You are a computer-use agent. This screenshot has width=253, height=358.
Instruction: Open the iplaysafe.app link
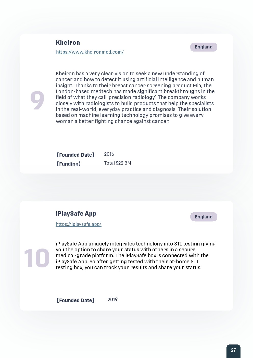tap(79, 224)
